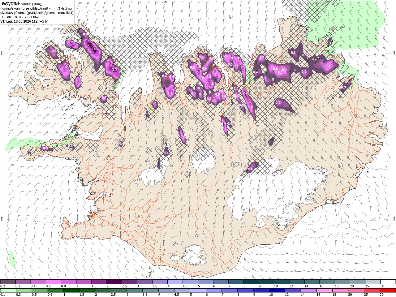Click the 0.3 mauve swatch in snow legend
Screen dimensions: 396x297
(23, 282)
